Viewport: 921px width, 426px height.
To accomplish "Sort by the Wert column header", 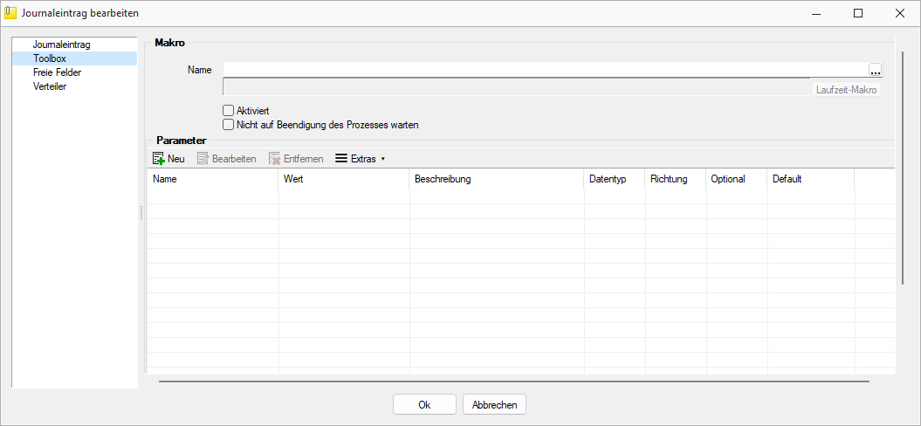I will tap(344, 179).
